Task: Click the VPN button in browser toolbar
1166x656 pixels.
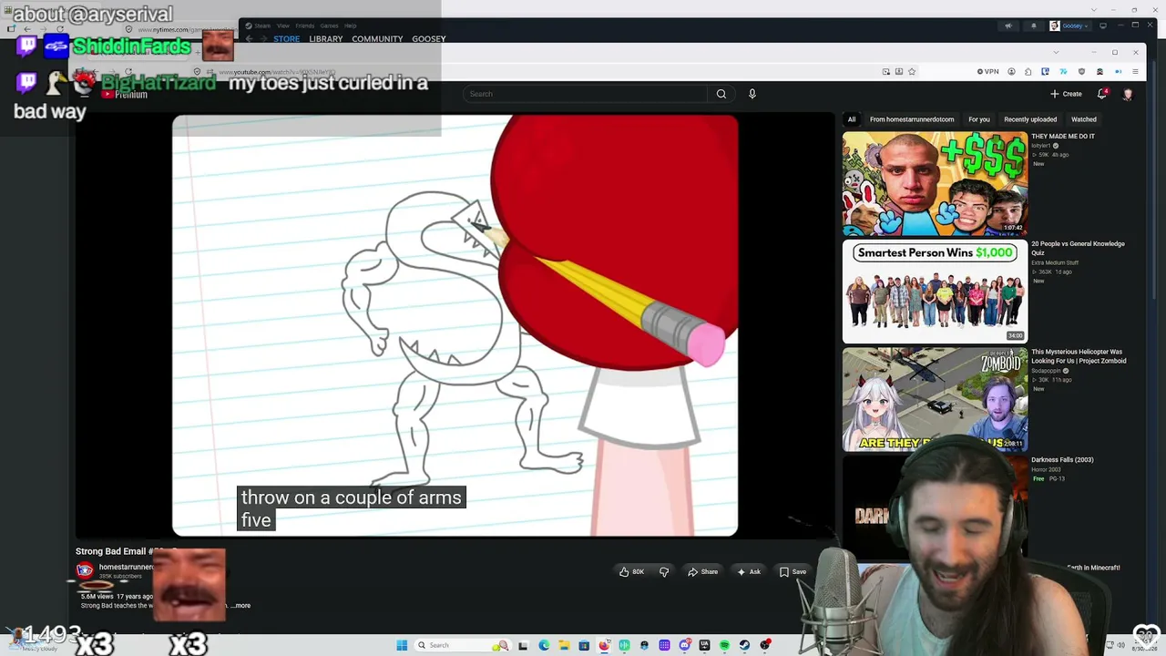Action: [x=987, y=72]
